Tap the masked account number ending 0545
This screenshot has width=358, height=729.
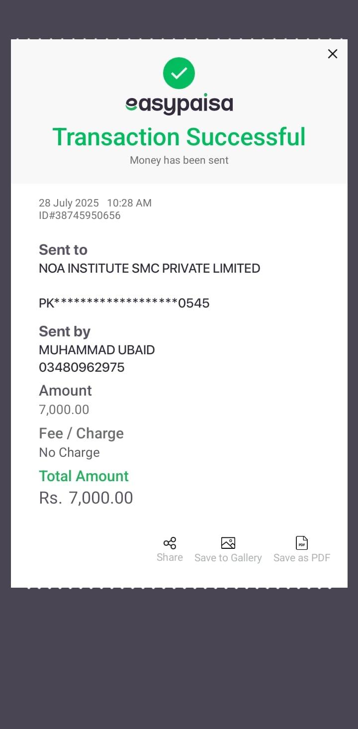point(124,303)
